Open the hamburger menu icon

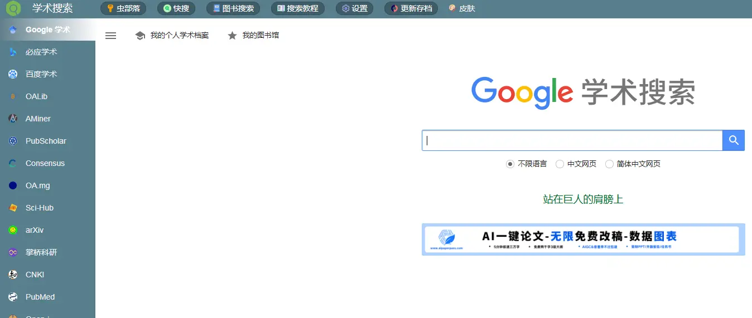(111, 36)
